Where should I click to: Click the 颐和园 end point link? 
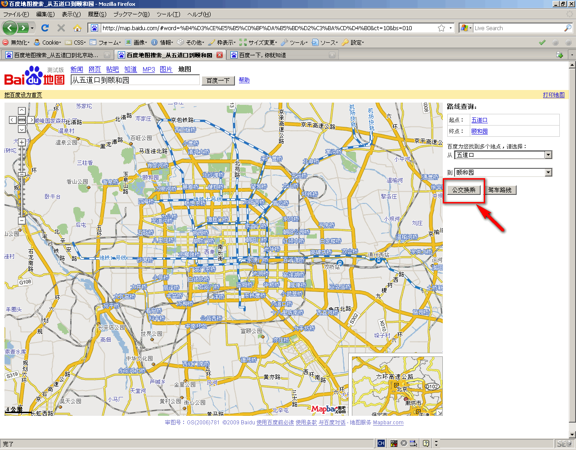click(479, 131)
